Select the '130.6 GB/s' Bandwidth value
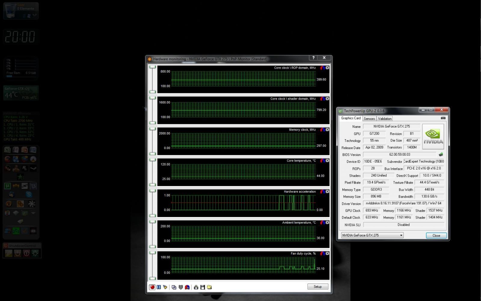The height and width of the screenshot is (301, 481). coord(429,197)
